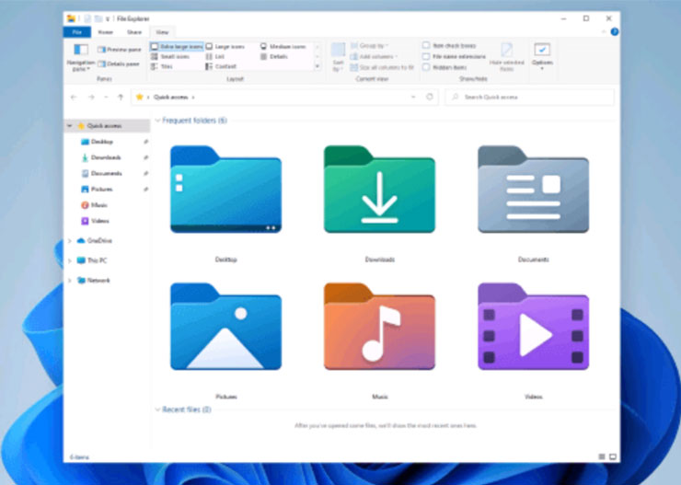The image size is (681, 485).
Task: Open the gray Documents folder icon
Action: click(x=533, y=190)
